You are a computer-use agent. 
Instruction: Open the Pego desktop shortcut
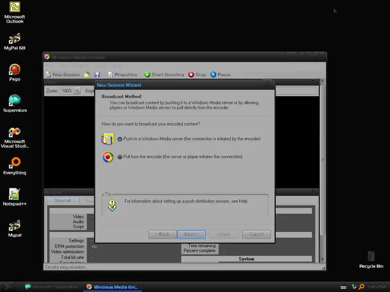point(15,73)
